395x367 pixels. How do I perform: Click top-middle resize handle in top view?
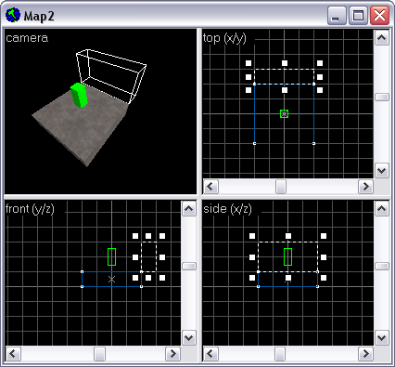point(285,63)
